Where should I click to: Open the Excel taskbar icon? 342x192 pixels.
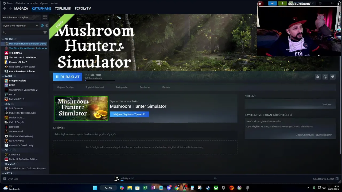pos(145,188)
